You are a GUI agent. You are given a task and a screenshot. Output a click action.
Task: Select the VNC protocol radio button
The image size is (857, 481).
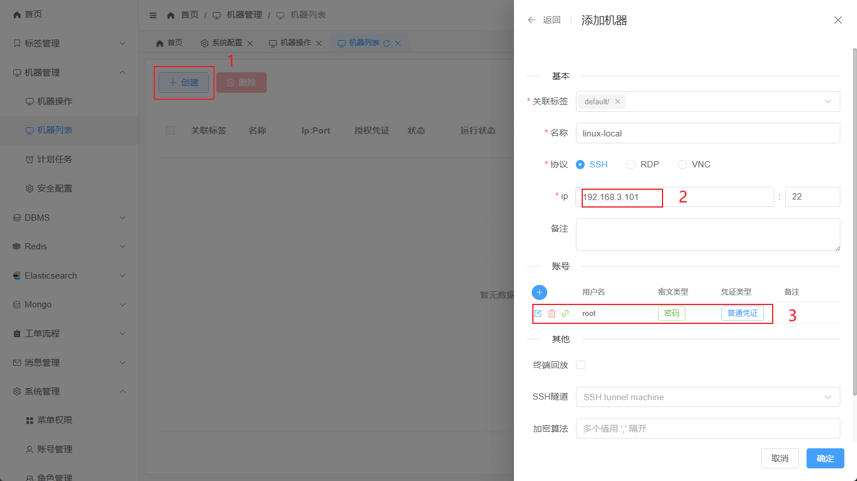click(x=683, y=165)
